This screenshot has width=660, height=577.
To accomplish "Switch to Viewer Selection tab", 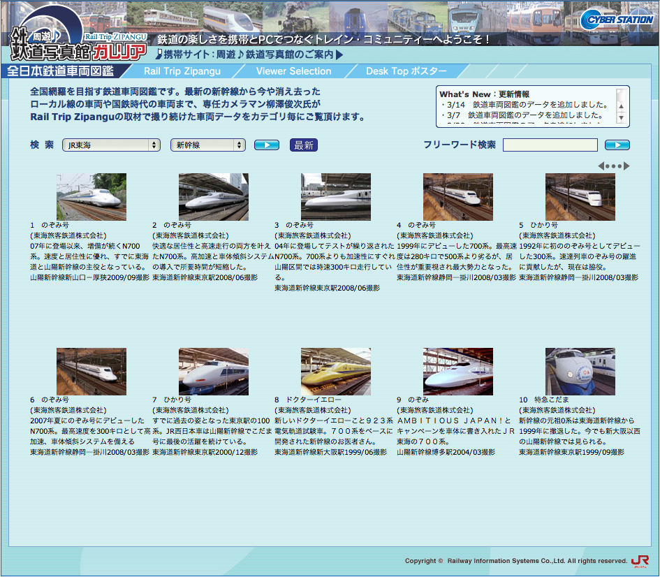I will [294, 71].
